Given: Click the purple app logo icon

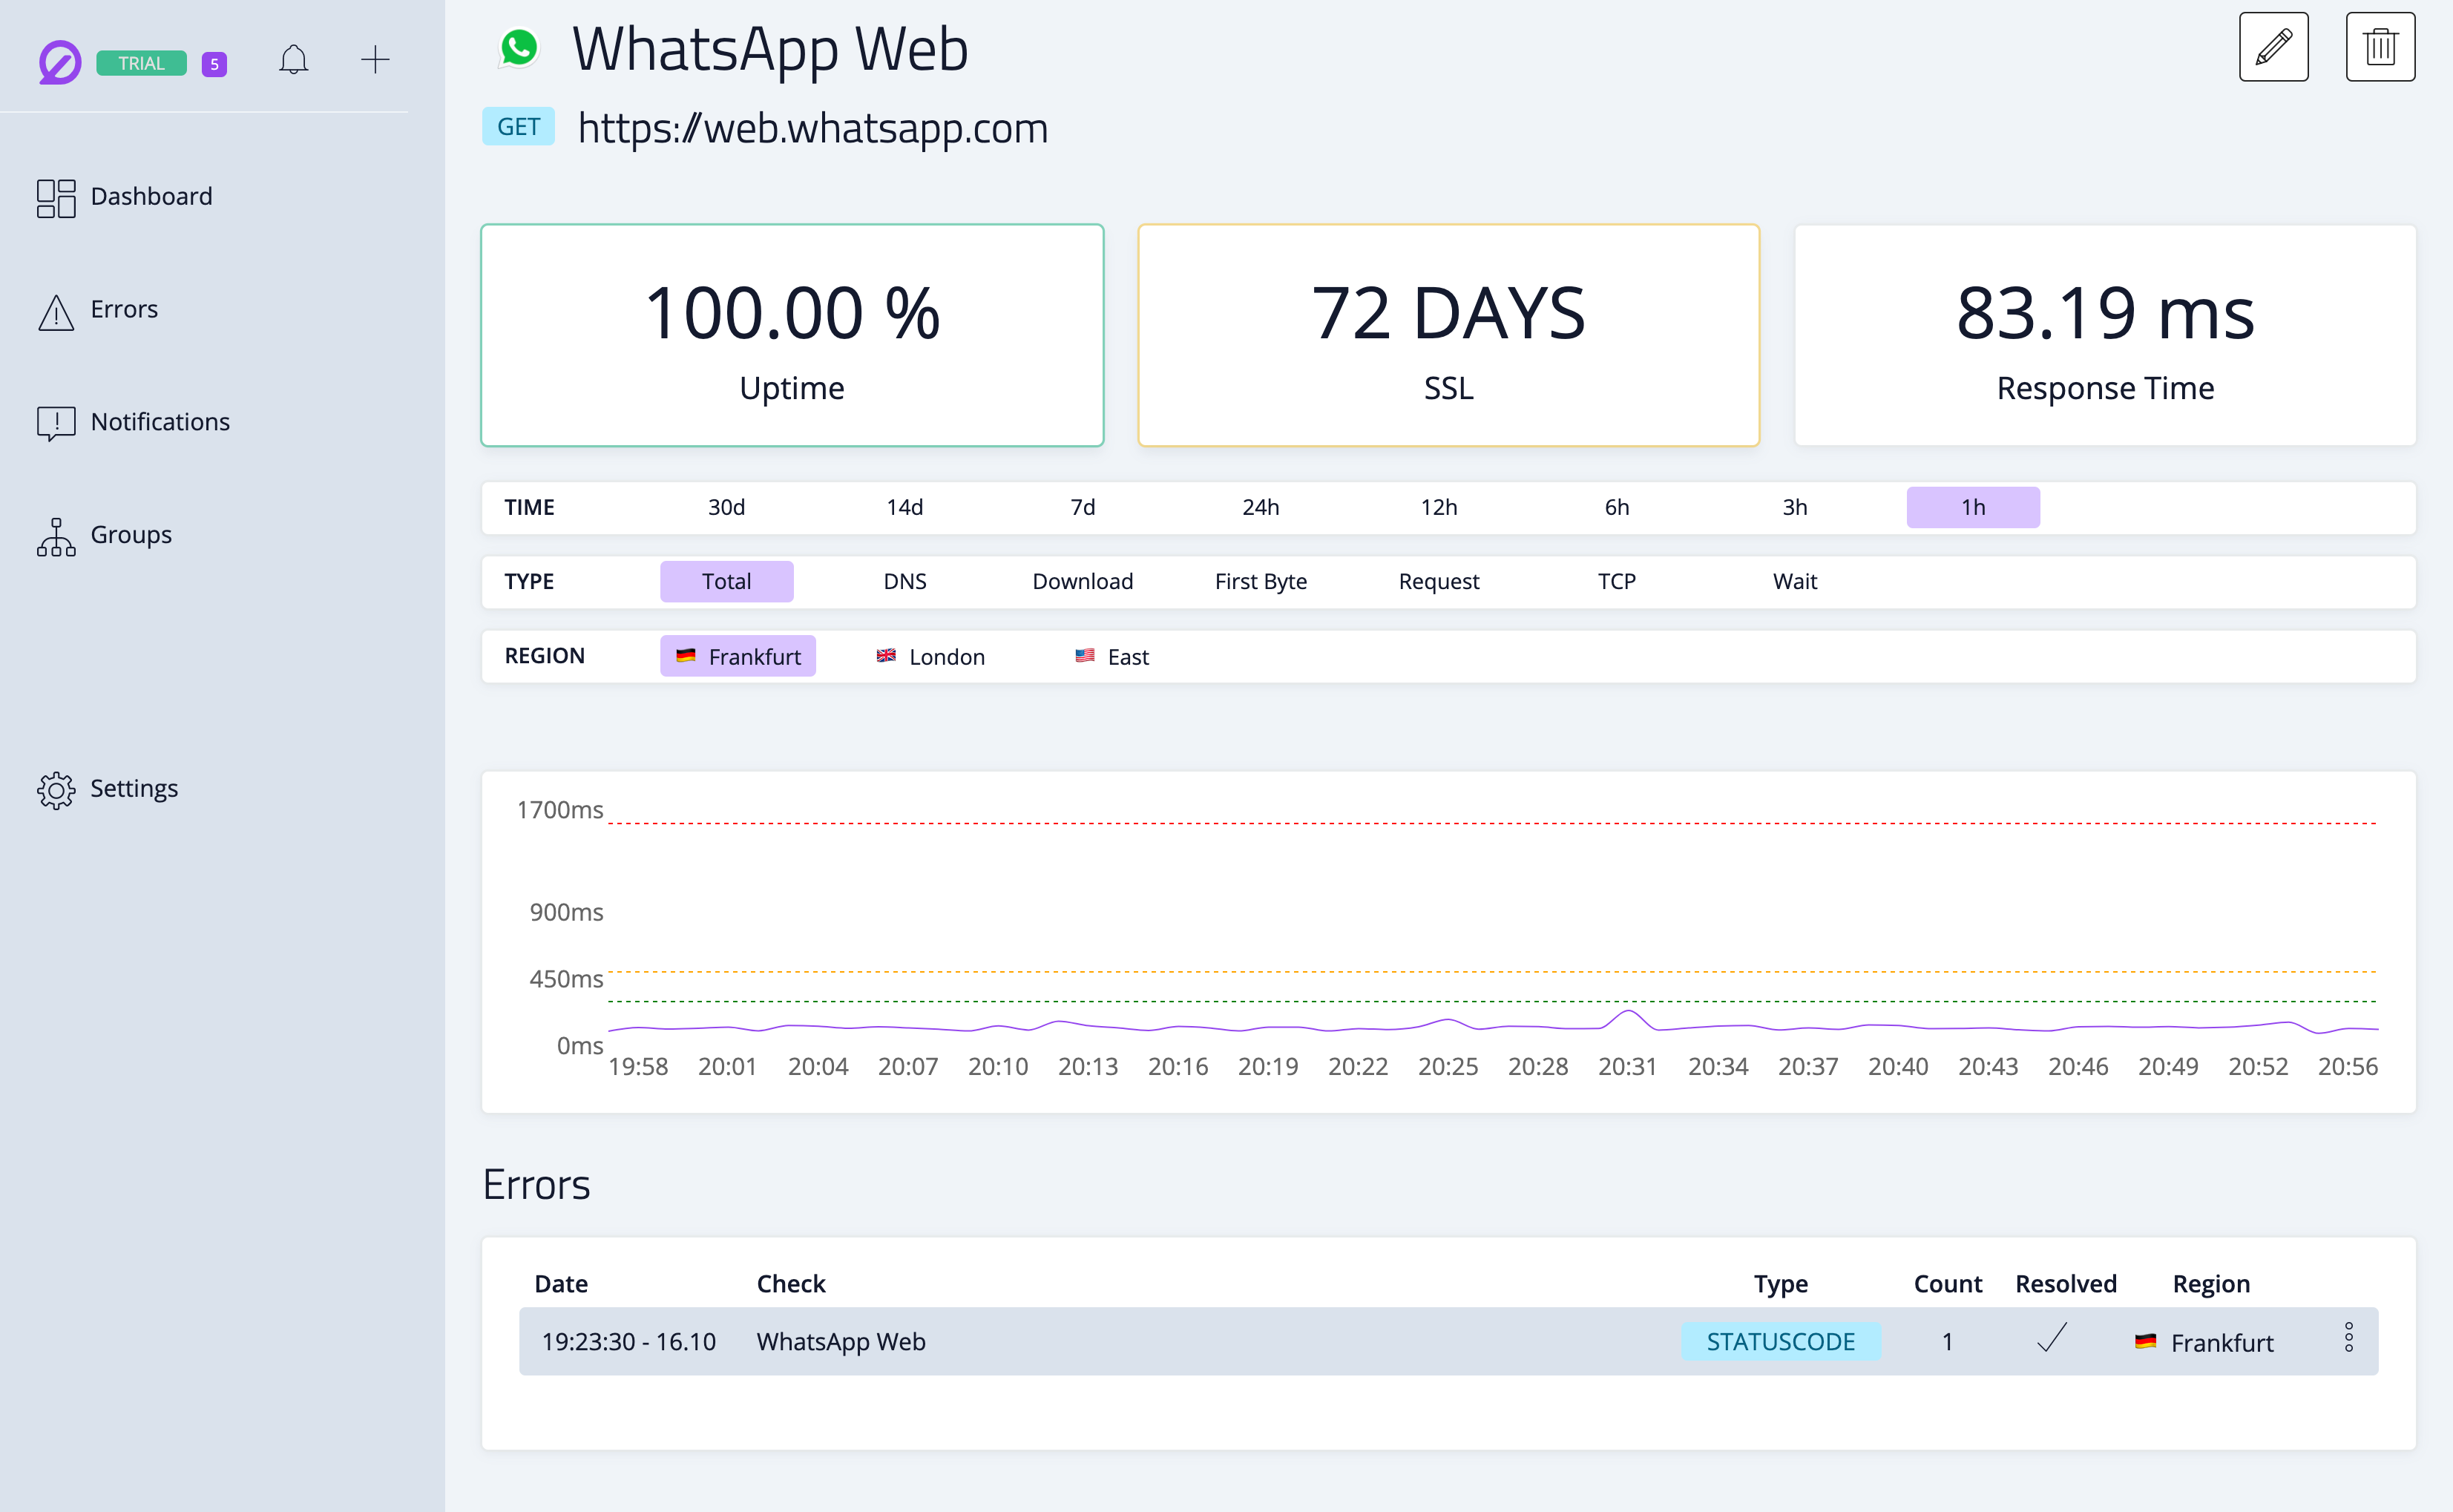Looking at the screenshot, I should 59,62.
